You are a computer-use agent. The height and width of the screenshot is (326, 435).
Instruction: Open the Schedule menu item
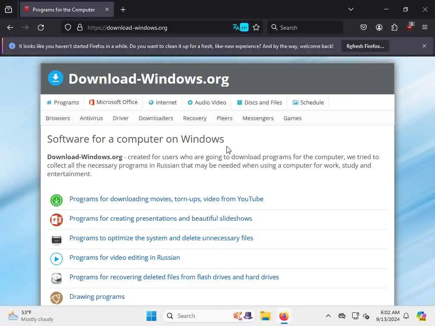308,103
